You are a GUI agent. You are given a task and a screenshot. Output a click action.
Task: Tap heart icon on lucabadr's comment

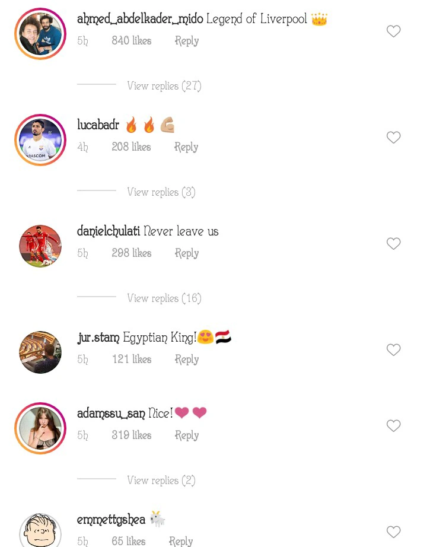(x=393, y=138)
